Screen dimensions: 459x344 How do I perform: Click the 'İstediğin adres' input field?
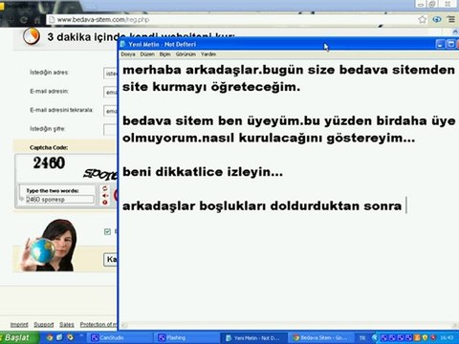(111, 74)
